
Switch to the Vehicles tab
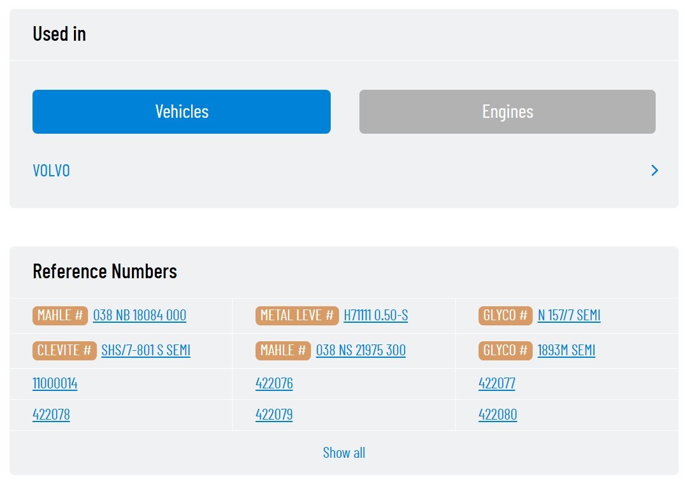point(181,111)
